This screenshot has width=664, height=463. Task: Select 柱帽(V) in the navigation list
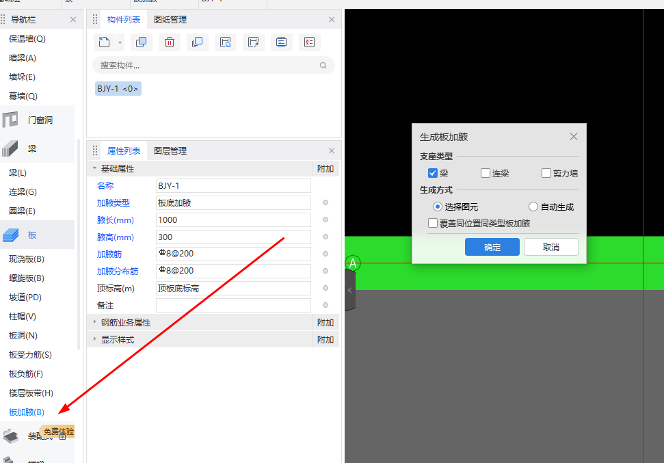pyautogui.click(x=23, y=317)
